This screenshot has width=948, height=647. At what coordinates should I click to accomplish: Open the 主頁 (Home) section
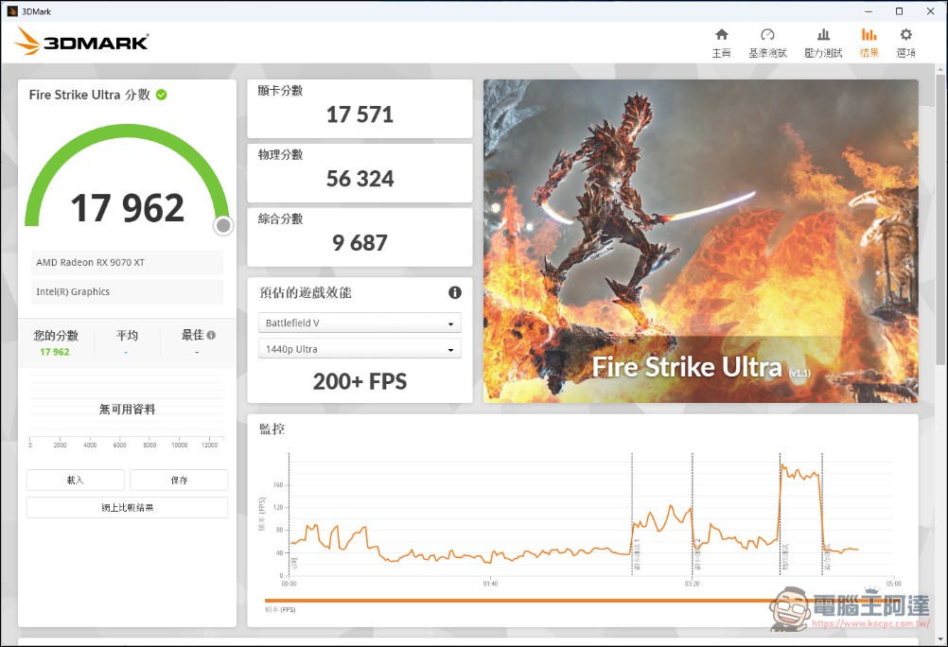[x=720, y=40]
